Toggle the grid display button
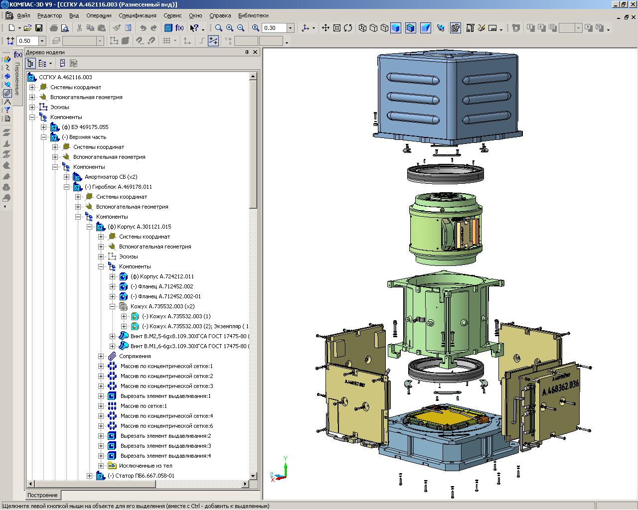 [166, 41]
